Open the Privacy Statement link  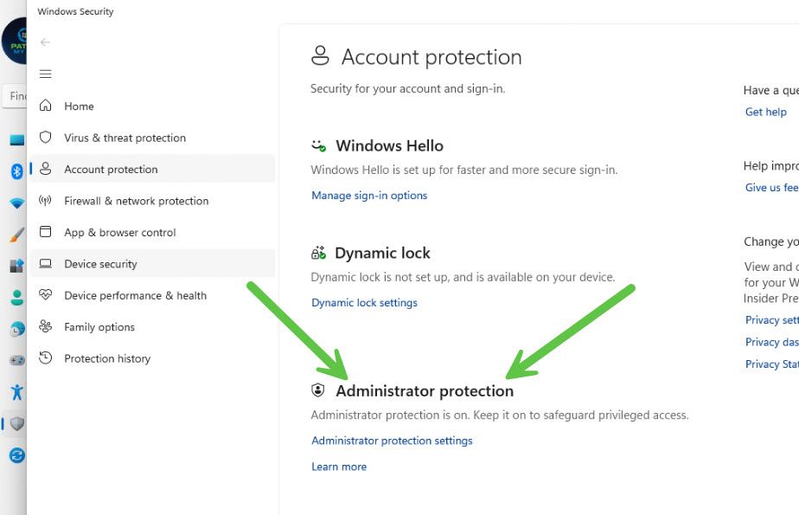pyautogui.click(x=771, y=364)
